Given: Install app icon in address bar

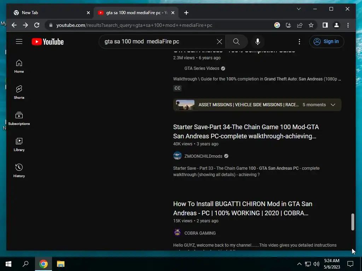Looking at the screenshot, I should [288, 25].
